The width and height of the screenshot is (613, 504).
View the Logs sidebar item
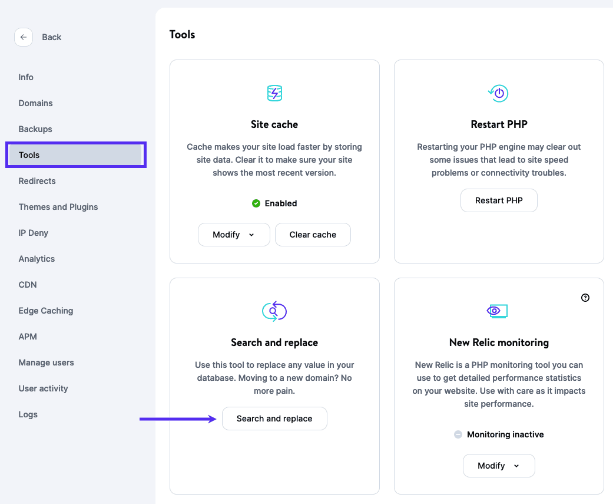(x=28, y=414)
